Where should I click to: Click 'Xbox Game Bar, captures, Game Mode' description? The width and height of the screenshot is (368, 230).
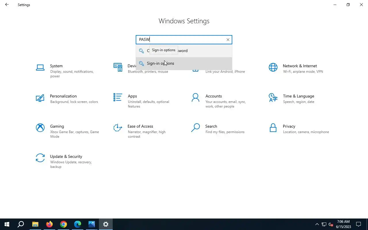pos(74,134)
